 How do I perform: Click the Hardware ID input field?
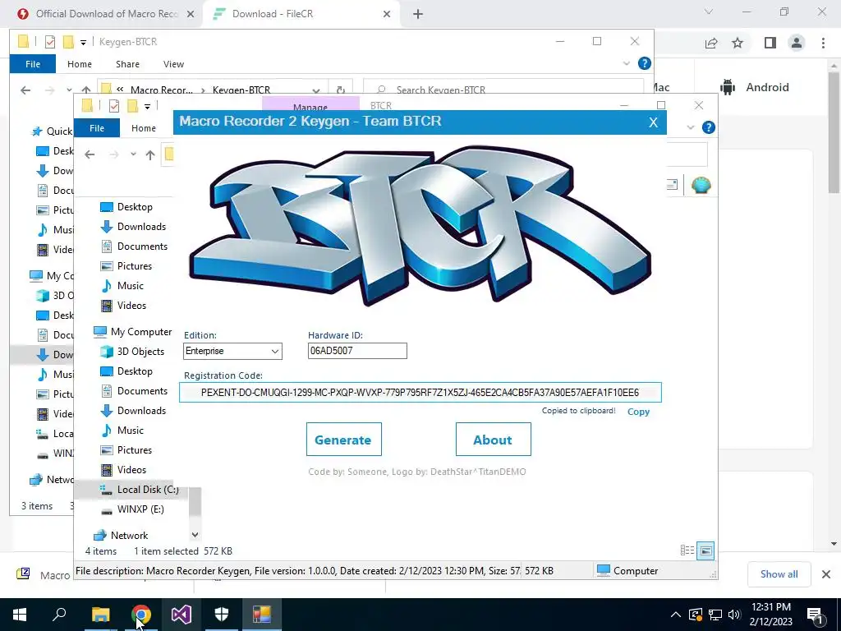point(357,351)
